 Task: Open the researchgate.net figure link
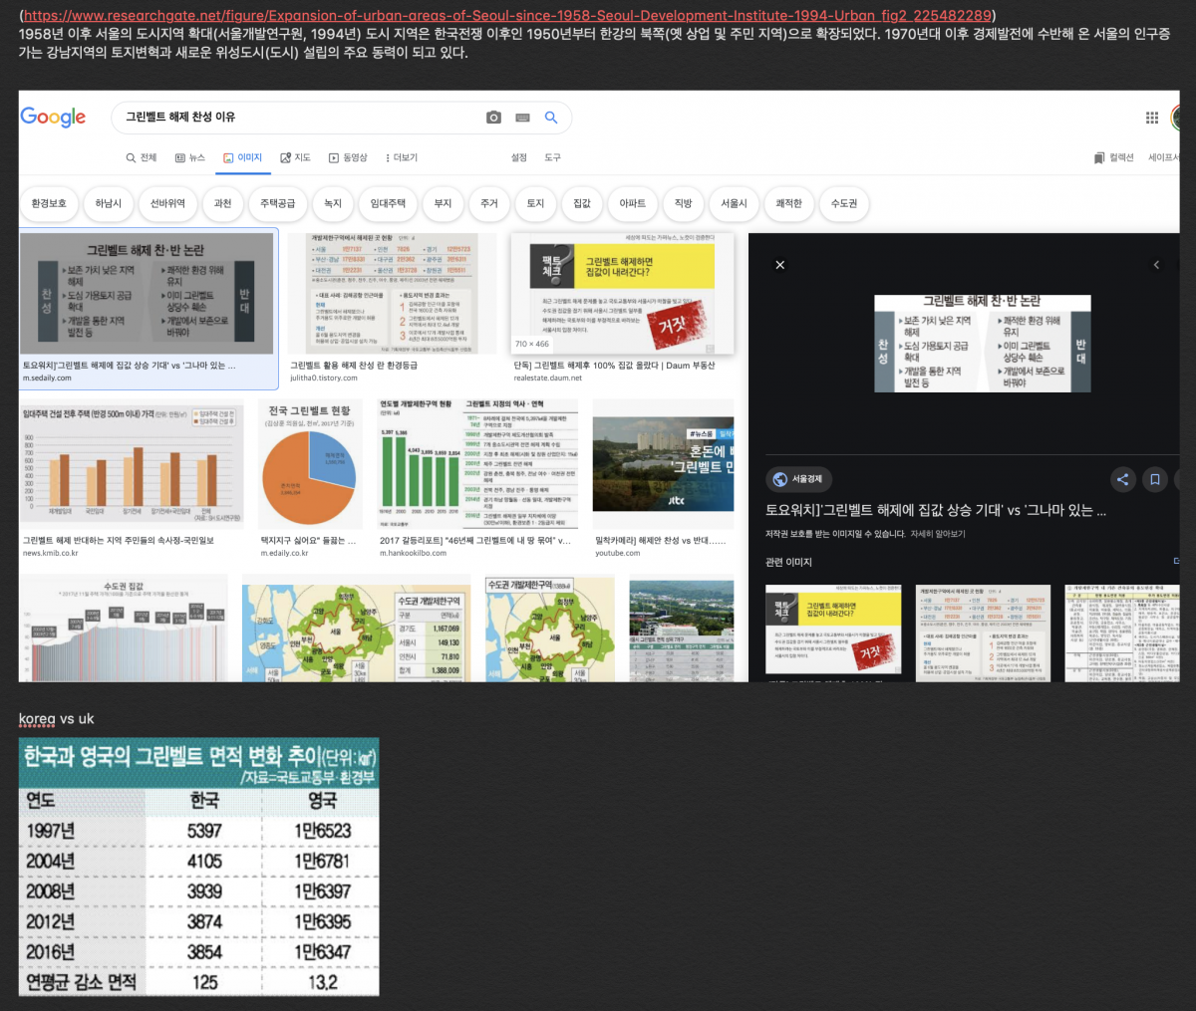click(x=507, y=16)
